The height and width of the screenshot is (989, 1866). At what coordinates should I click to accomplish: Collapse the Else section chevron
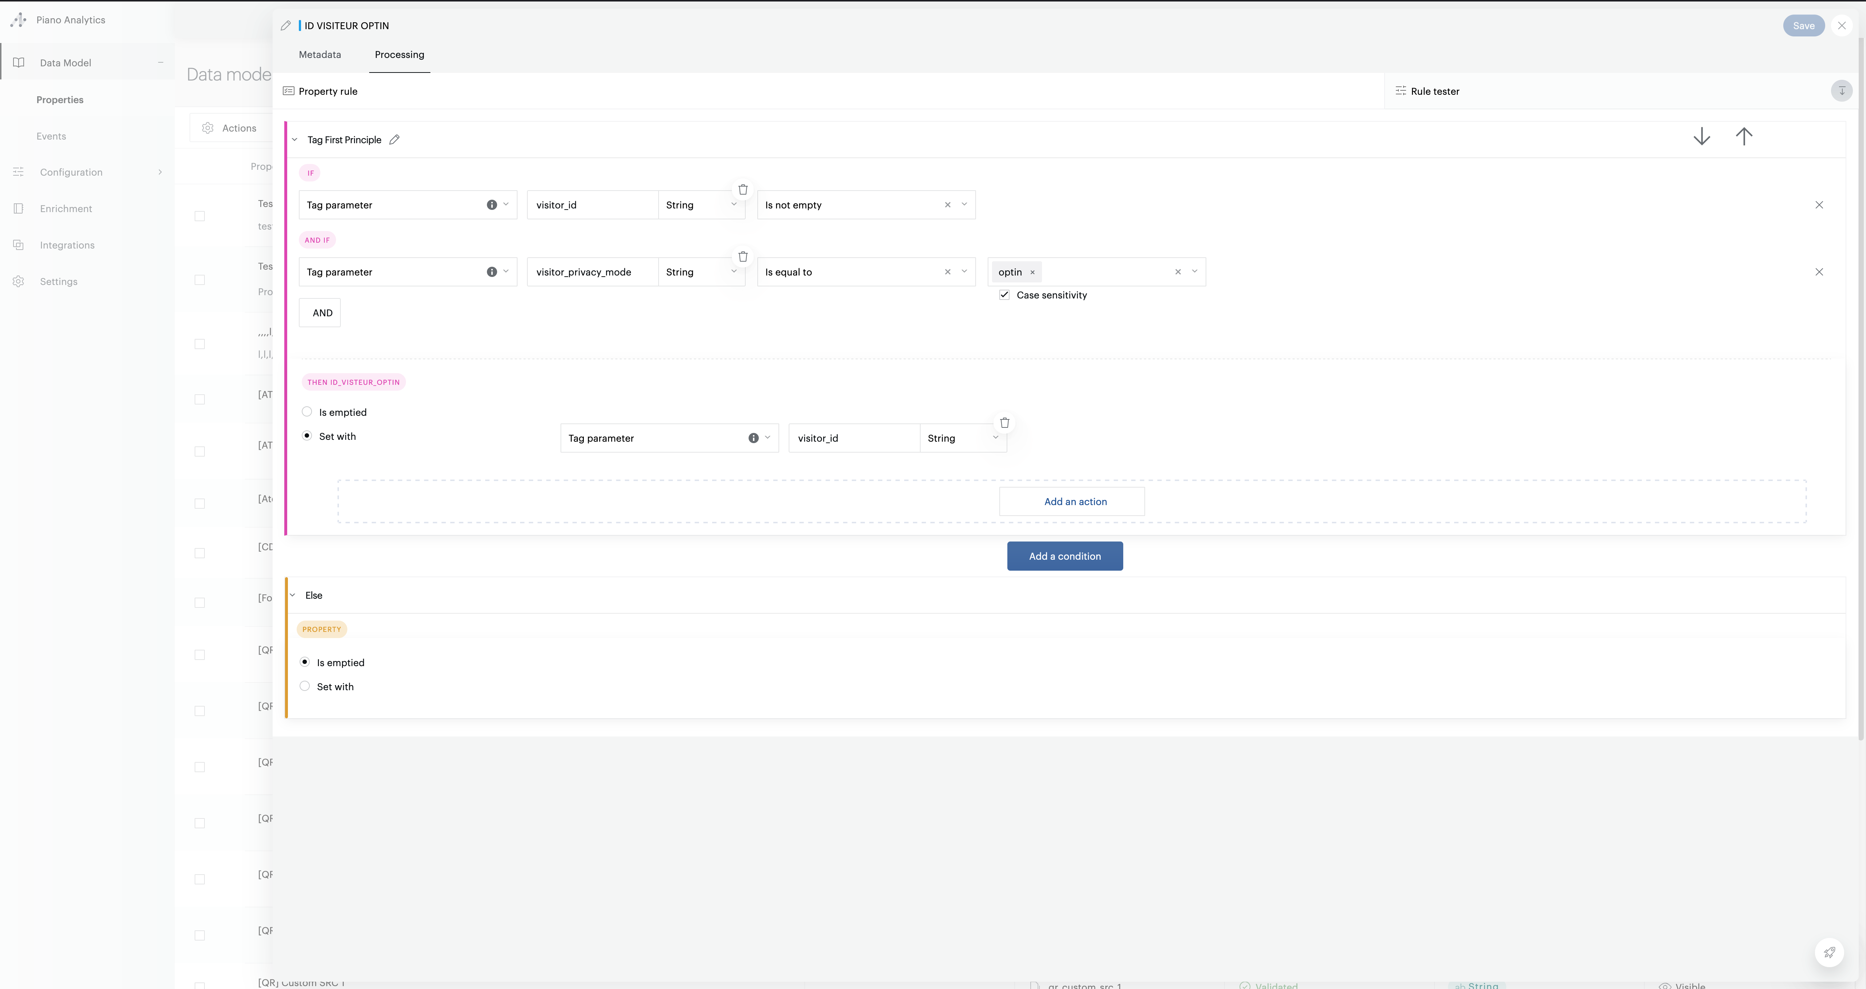coord(293,595)
